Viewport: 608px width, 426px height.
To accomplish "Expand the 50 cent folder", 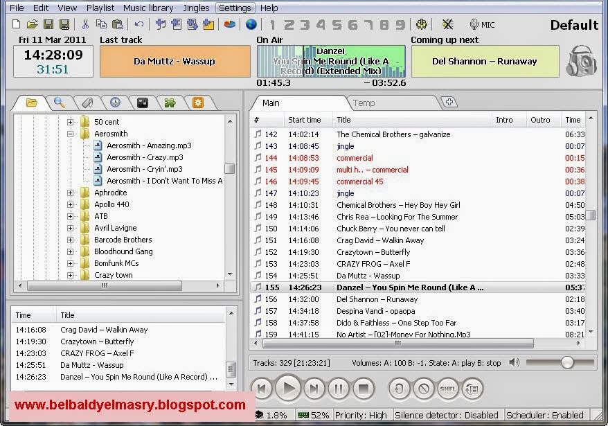I will pos(70,122).
